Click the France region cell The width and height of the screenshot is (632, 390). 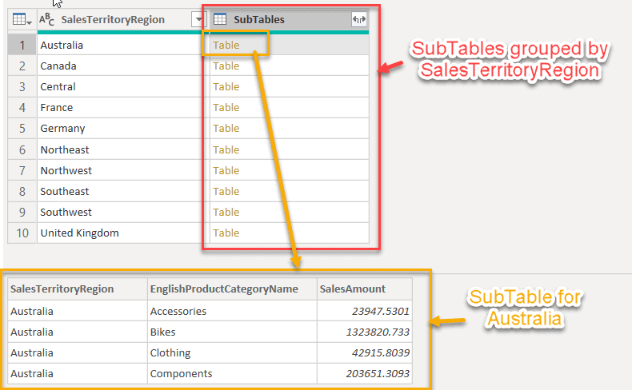tap(56, 108)
